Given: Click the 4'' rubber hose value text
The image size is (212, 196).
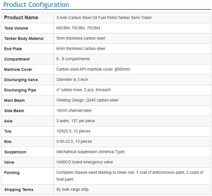Looking at the screenshot, I should tap(84, 90).
